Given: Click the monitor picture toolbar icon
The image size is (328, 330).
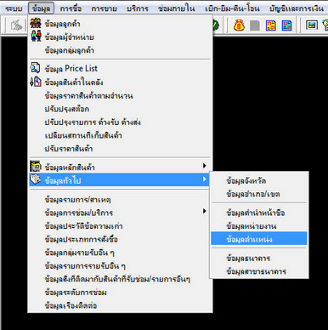Looking at the screenshot, I should (312, 26).
